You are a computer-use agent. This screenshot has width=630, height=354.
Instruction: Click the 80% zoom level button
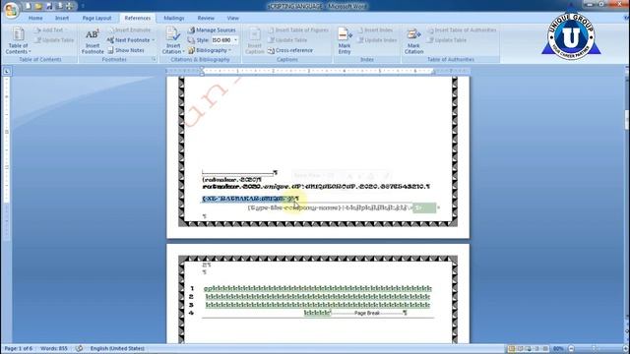point(558,349)
